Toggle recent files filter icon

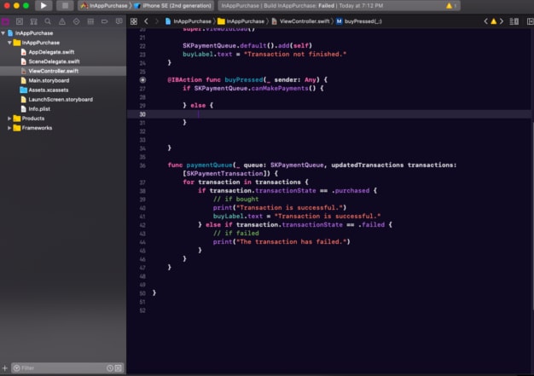pyautogui.click(x=110, y=367)
